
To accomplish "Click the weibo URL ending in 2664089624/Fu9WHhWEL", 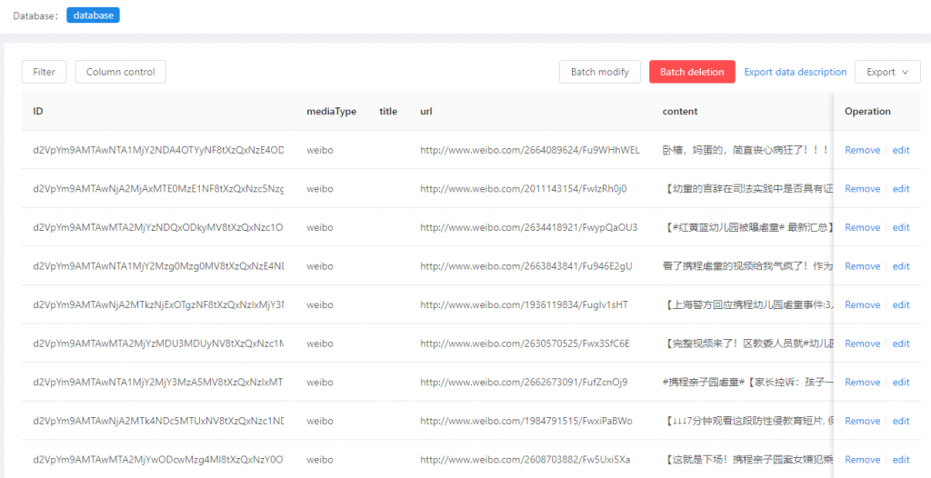I will 529,150.
